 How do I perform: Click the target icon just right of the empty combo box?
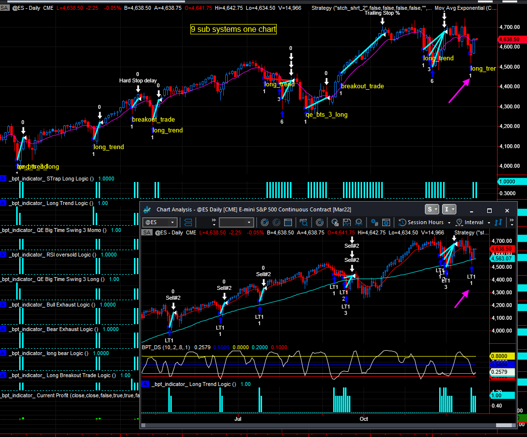click(265, 222)
